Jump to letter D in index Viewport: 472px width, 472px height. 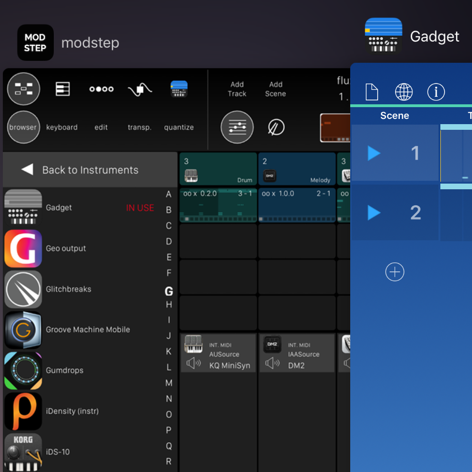click(x=169, y=241)
